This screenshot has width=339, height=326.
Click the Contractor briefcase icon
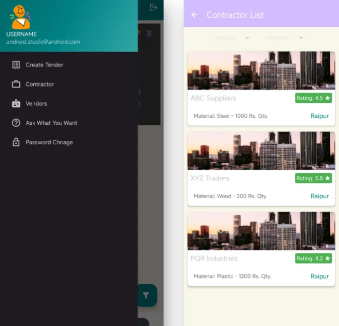click(16, 84)
